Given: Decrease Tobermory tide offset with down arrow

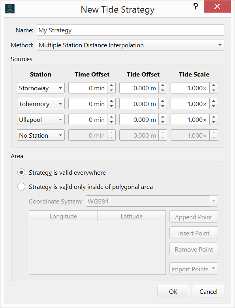Looking at the screenshot, I should point(163,106).
